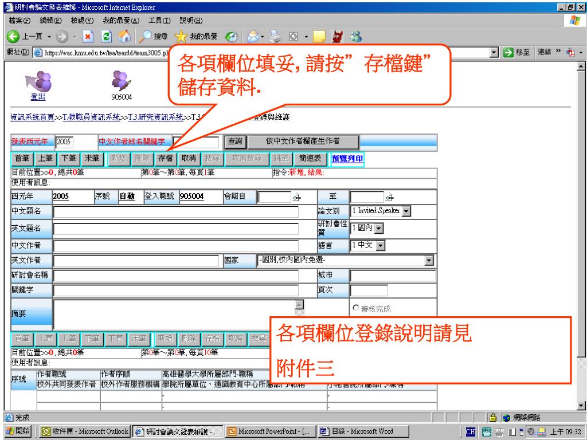Switch to Microsoft PowerPoint taskbar item

click(x=269, y=431)
